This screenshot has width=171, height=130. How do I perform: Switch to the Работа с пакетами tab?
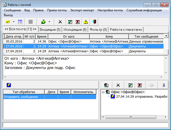(126, 29)
